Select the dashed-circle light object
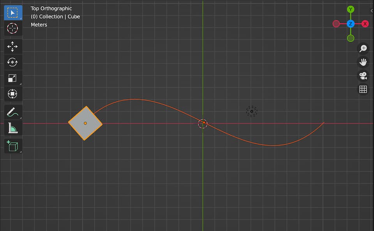Viewport: 374px width, 231px height. coord(252,112)
